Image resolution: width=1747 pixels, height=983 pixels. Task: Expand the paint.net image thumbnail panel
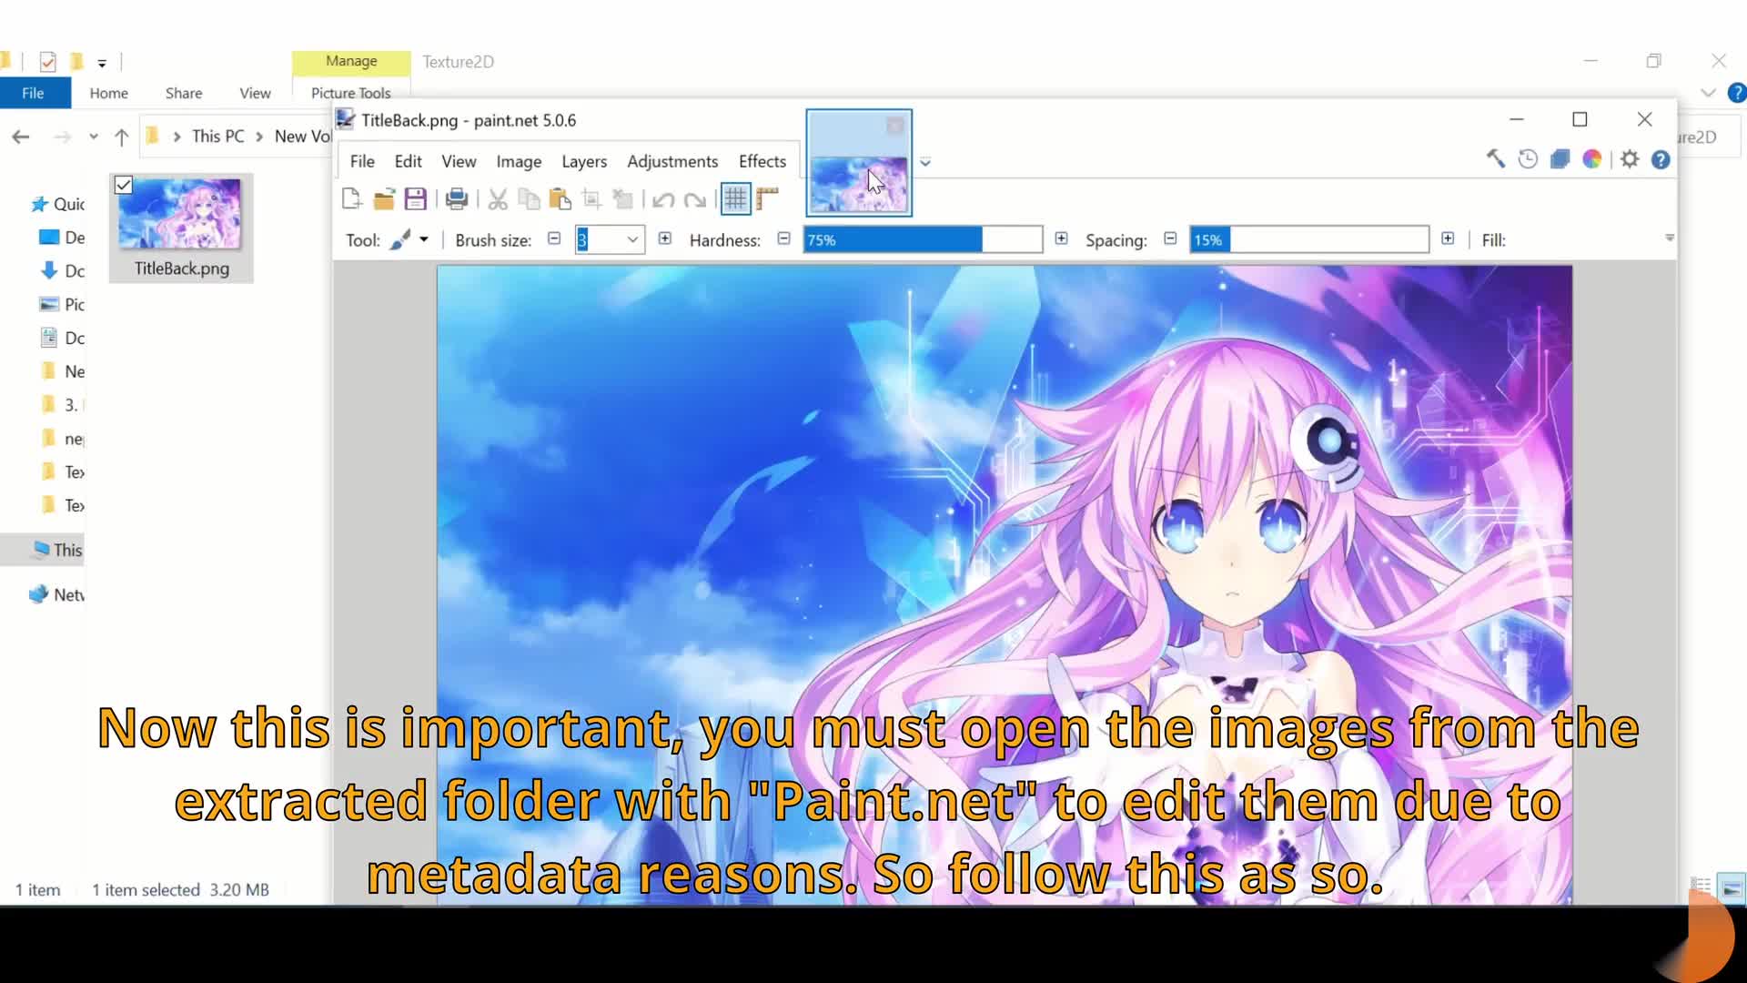(925, 161)
